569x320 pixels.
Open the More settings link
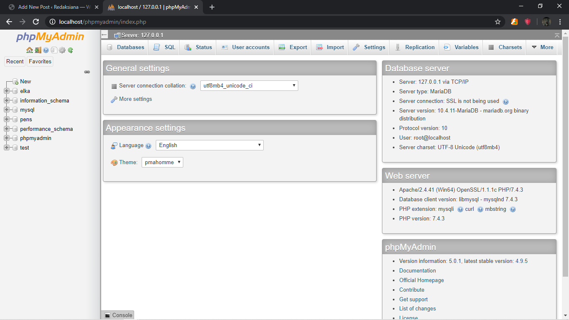pos(135,99)
